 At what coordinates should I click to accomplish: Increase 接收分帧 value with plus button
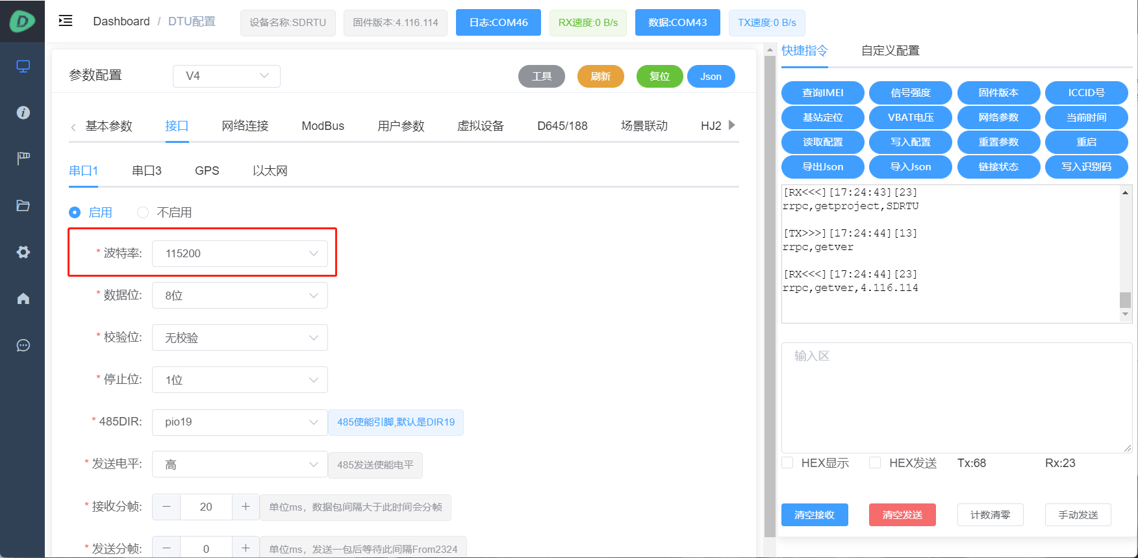(x=246, y=507)
